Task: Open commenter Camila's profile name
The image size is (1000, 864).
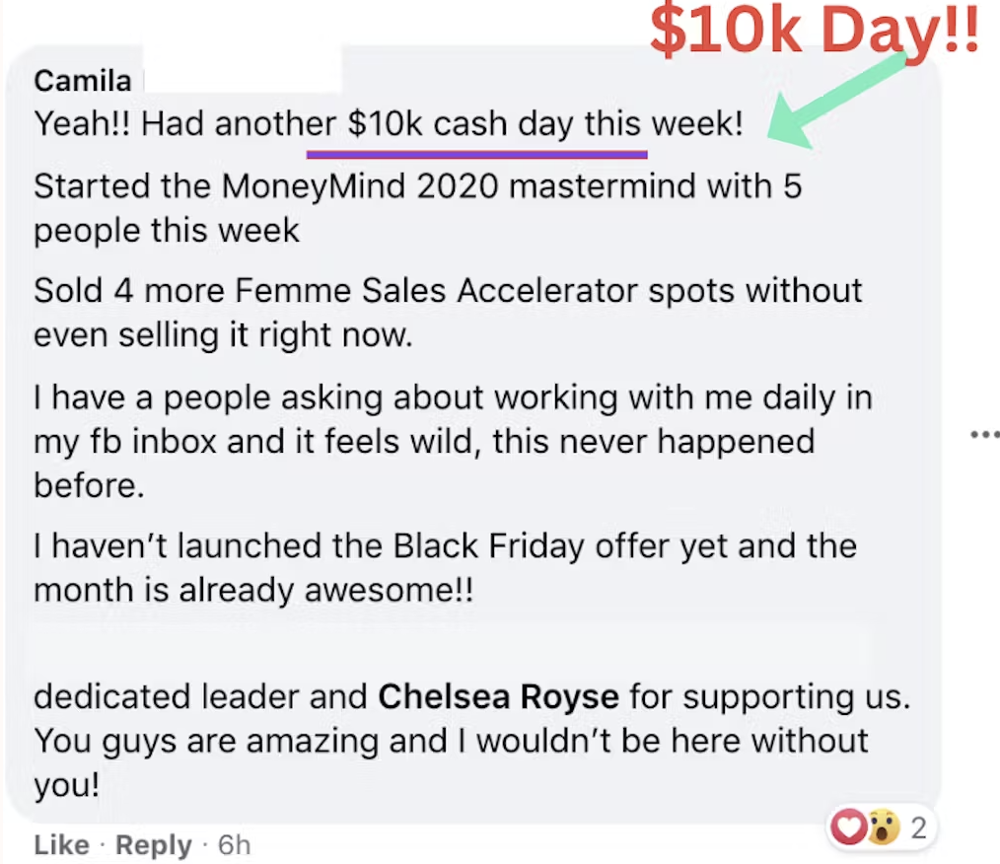Action: [82, 79]
